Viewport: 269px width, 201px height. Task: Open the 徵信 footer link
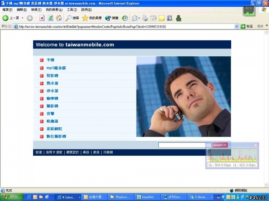click(x=96, y=152)
